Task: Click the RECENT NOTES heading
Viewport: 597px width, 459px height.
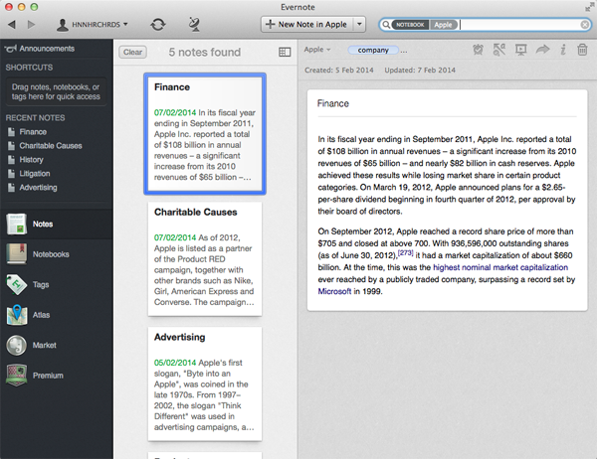Action: (35, 118)
